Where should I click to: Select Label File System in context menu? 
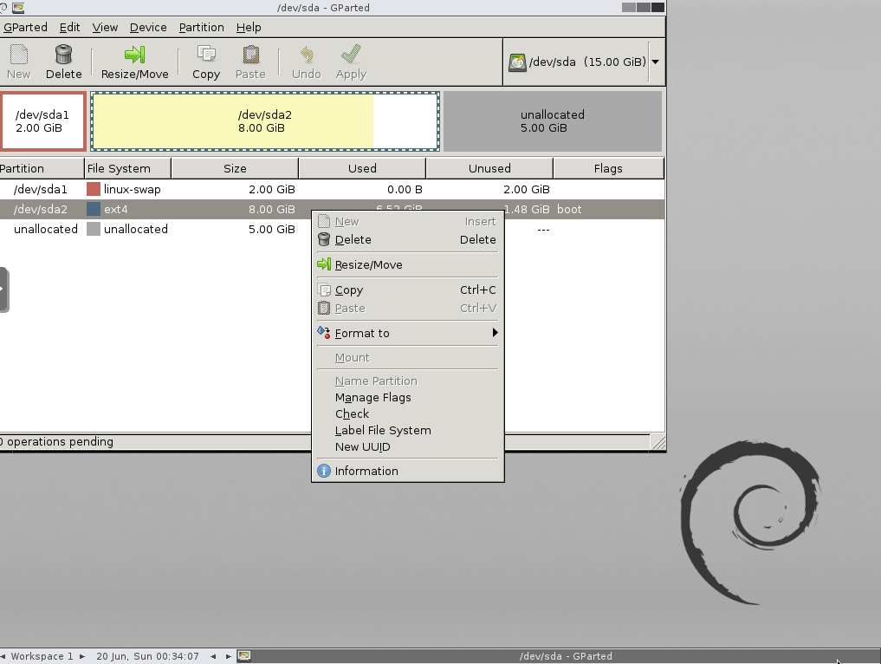407,431
